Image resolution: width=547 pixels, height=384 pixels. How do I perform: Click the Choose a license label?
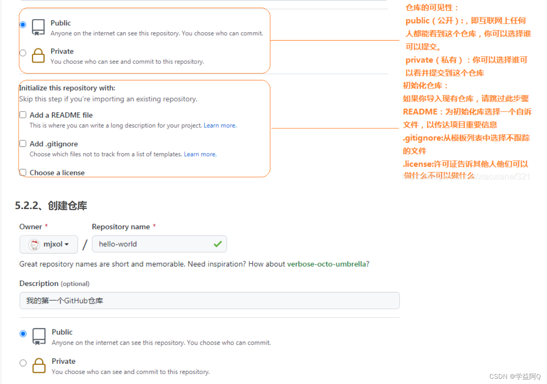(57, 172)
